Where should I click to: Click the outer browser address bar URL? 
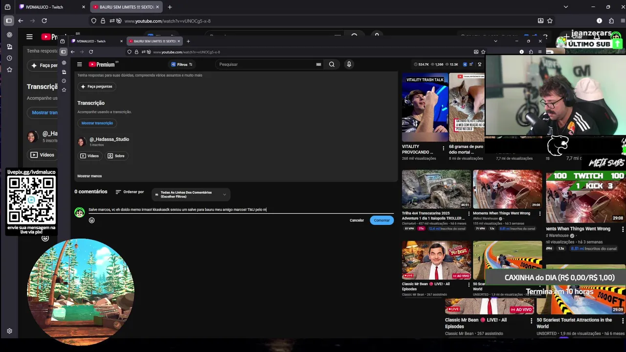point(167,21)
